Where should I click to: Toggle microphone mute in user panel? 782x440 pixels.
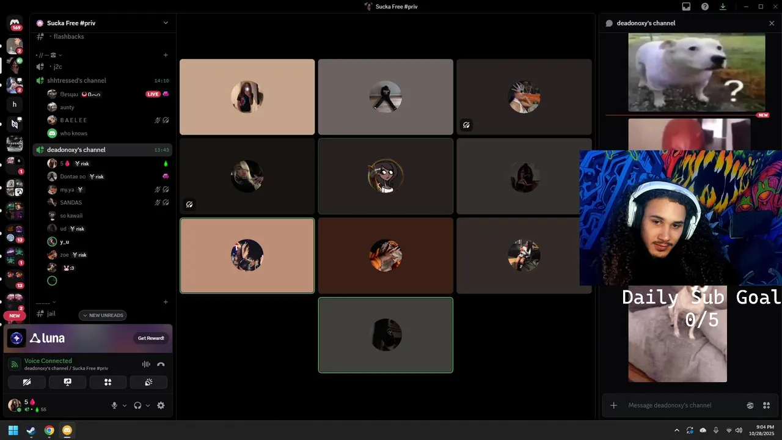click(x=114, y=405)
